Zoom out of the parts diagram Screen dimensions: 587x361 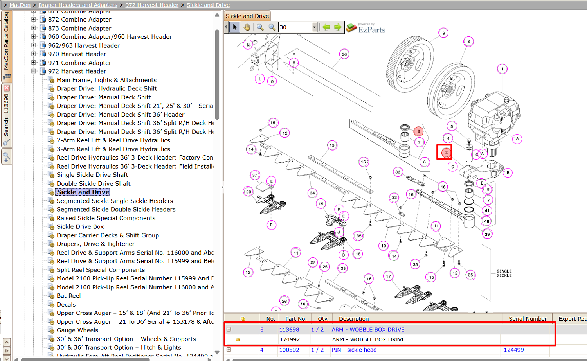pos(272,27)
